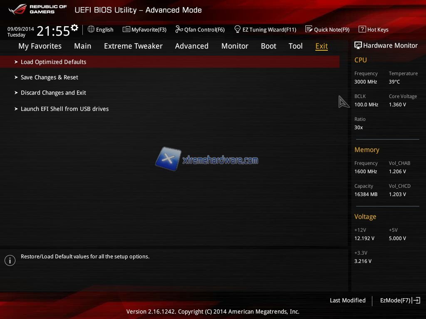
Task: Click the ROG Republic of Gamers logo
Action: click(37, 10)
